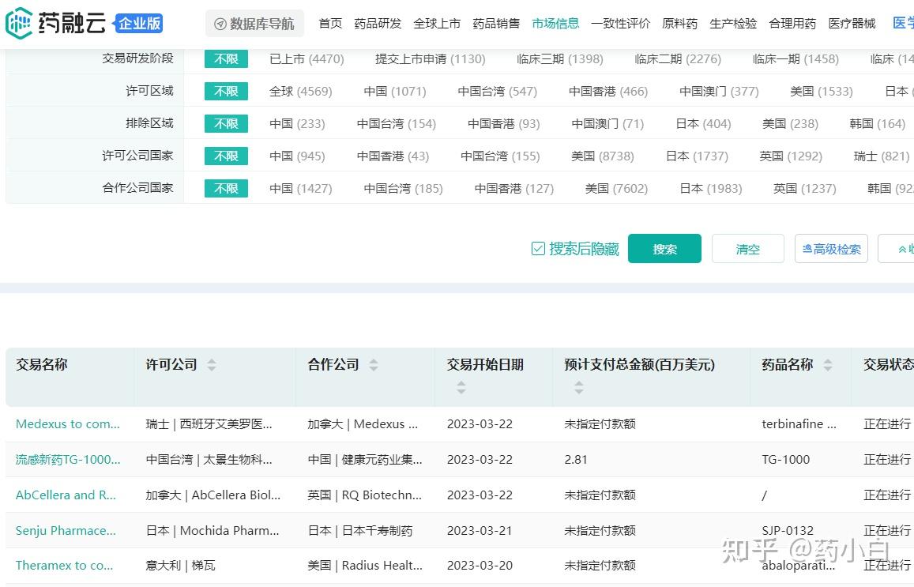Image resolution: width=914 pixels, height=587 pixels.
Task: Switch to the 市场信息 navigation tab
Action: click(x=555, y=24)
